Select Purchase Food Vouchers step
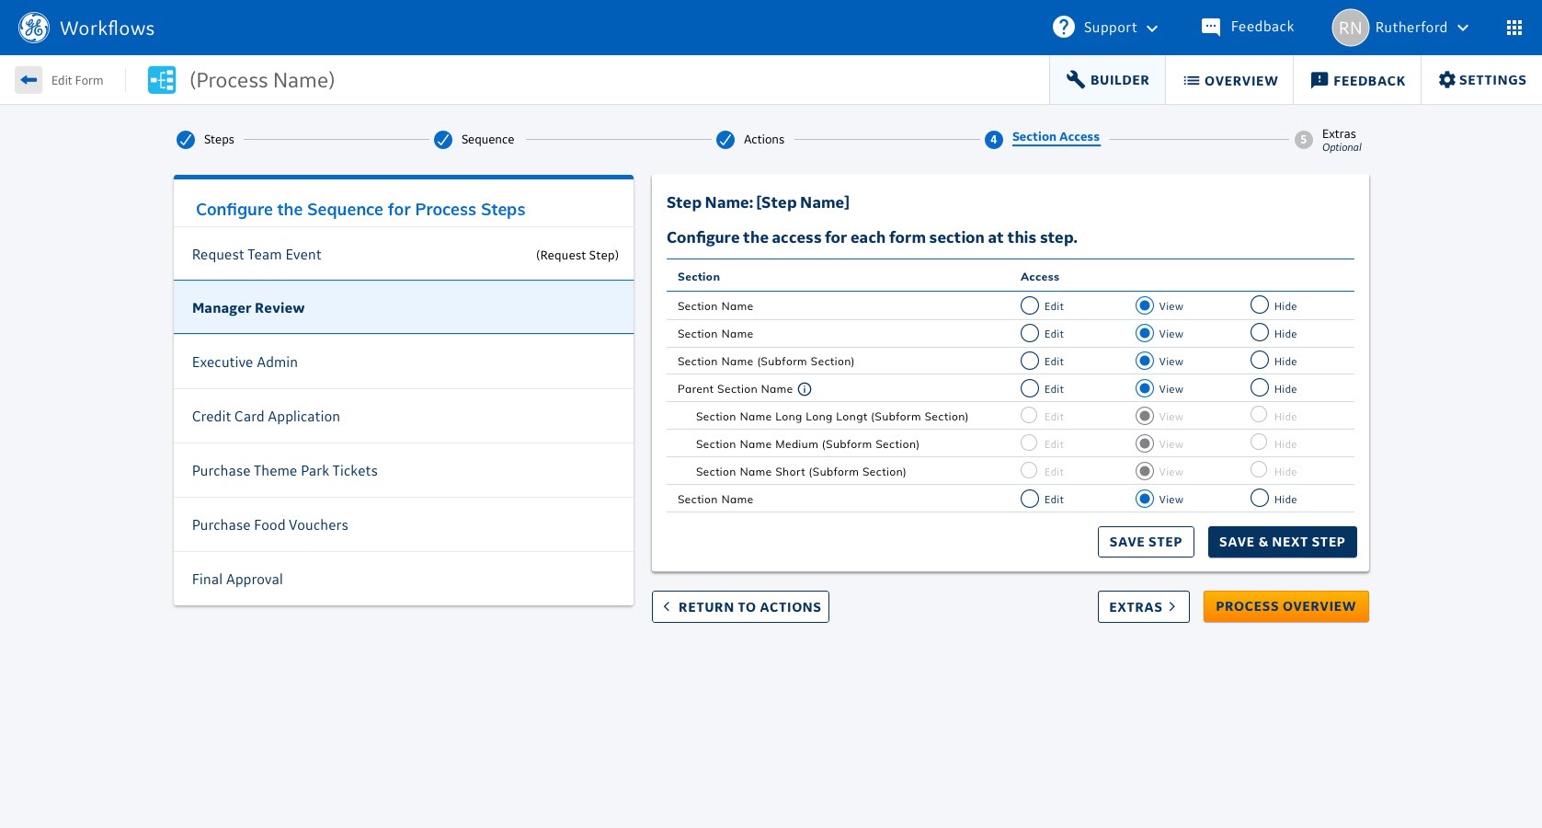 pyautogui.click(x=404, y=525)
